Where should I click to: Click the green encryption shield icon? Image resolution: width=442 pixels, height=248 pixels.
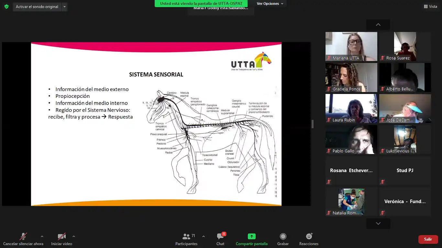6,6
